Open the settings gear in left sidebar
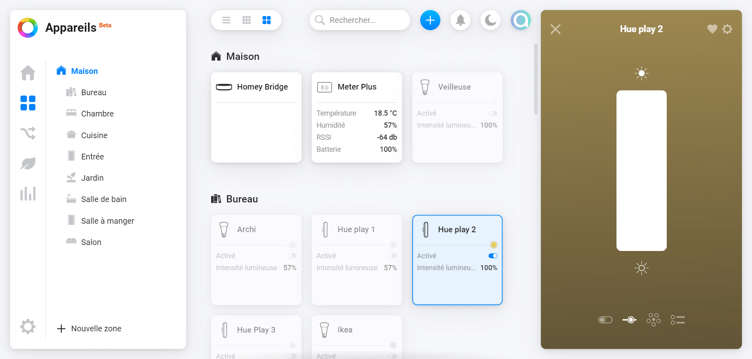This screenshot has height=359, width=752. [x=28, y=326]
